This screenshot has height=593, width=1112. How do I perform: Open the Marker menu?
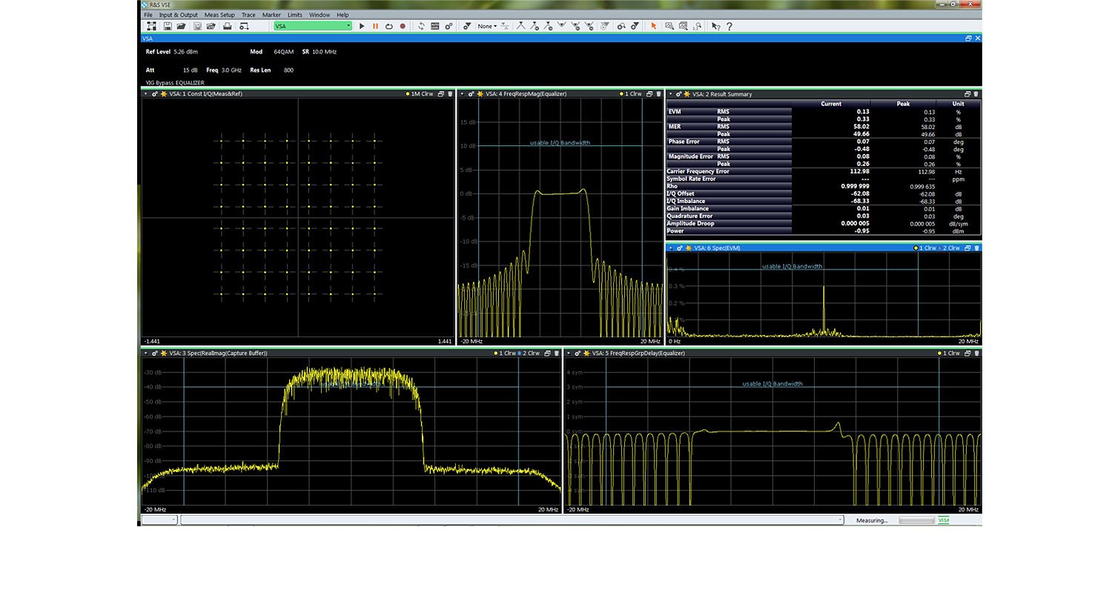pos(271,15)
